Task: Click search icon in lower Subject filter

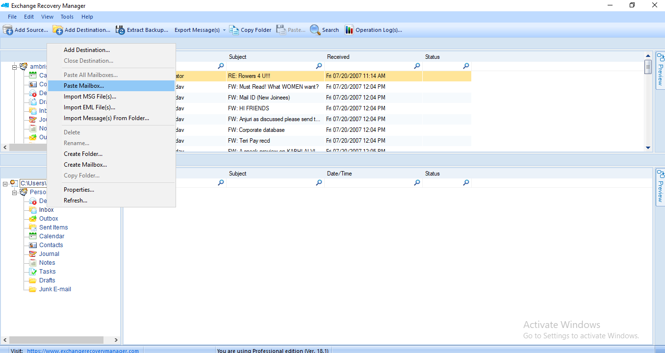Action: (319, 182)
